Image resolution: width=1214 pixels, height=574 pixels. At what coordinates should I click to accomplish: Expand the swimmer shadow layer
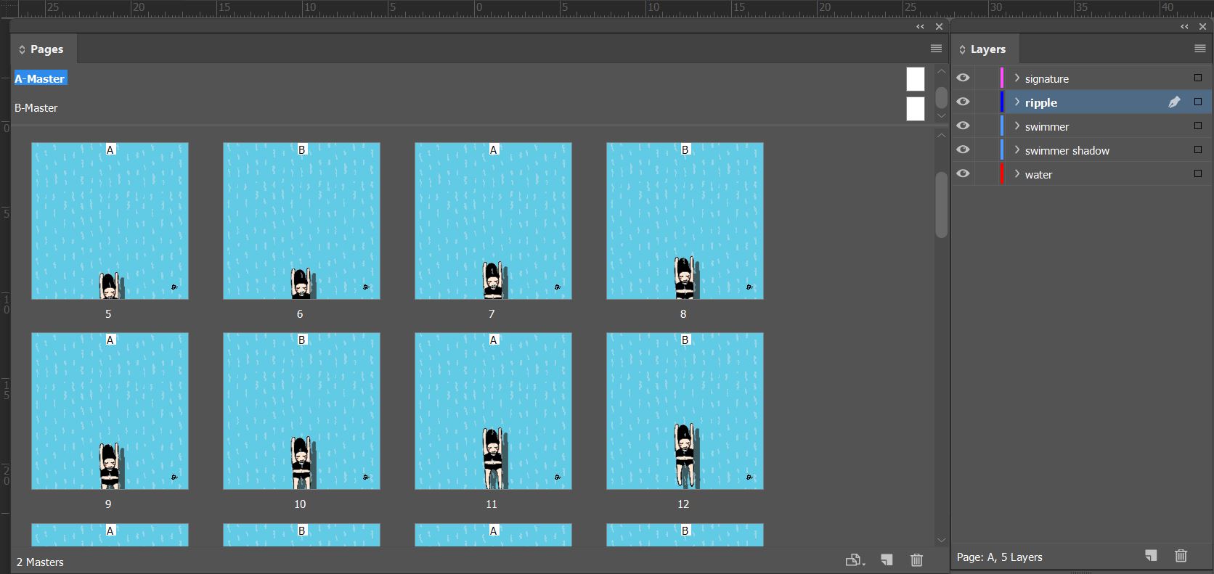1017,149
